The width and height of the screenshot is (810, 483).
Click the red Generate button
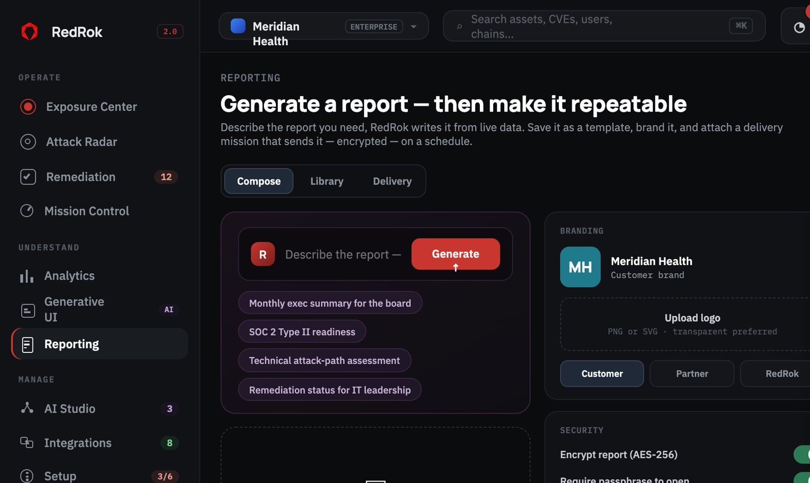(456, 254)
